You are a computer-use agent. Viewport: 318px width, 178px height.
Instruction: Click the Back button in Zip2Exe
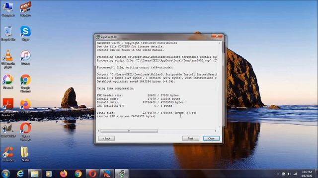coord(106,138)
